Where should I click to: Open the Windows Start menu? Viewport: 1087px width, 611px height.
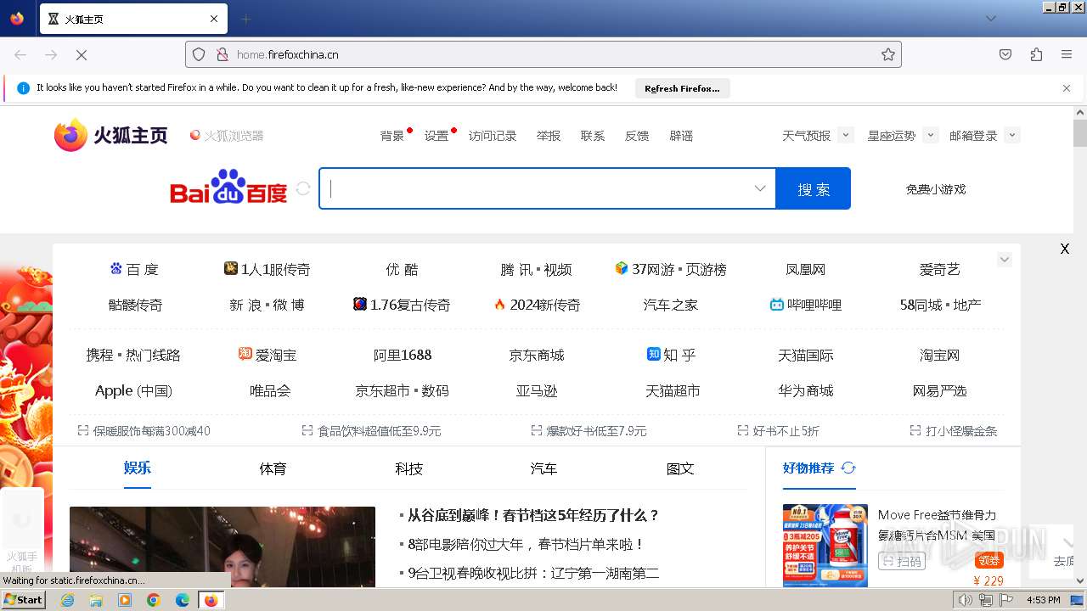click(23, 599)
